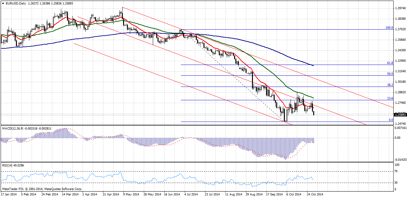The image size is (407, 197).
Task: Select the Fibonacci 50.0 level label
Action: click(390, 74)
